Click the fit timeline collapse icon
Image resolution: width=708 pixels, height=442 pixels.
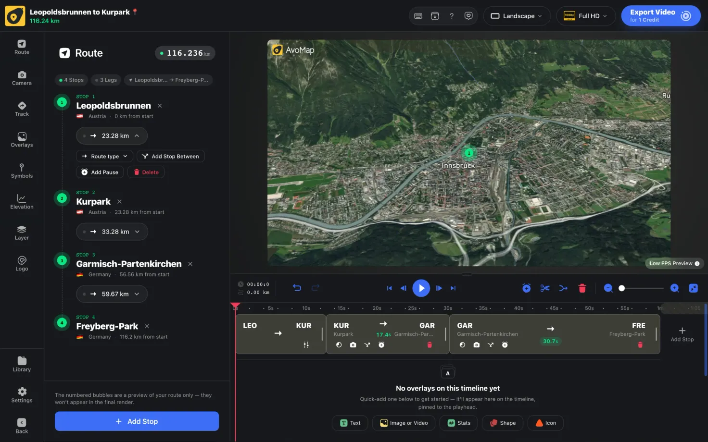click(x=693, y=288)
